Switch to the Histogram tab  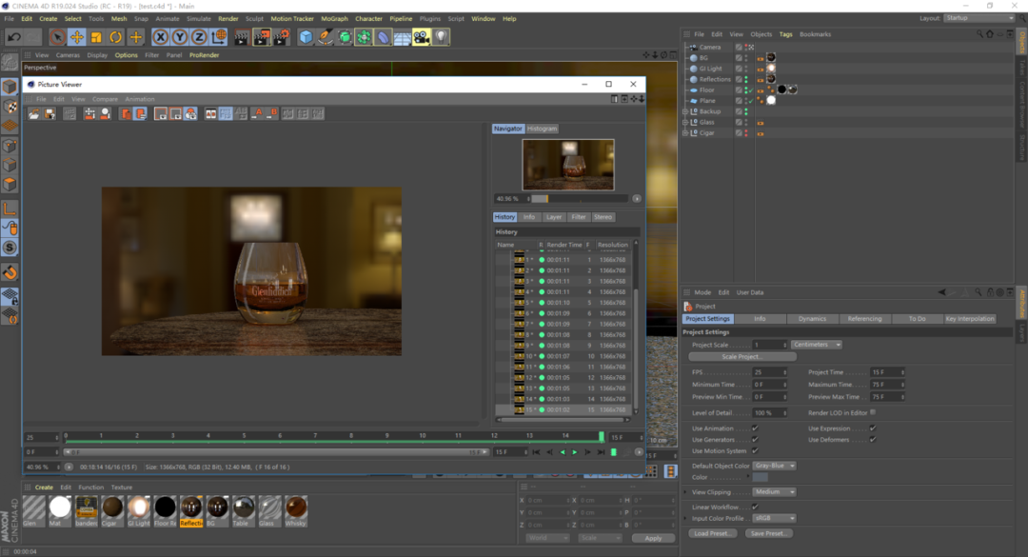[543, 129]
